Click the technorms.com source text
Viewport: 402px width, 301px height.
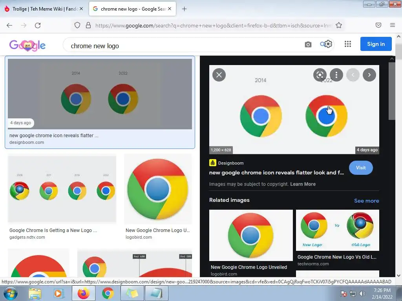pos(313,264)
